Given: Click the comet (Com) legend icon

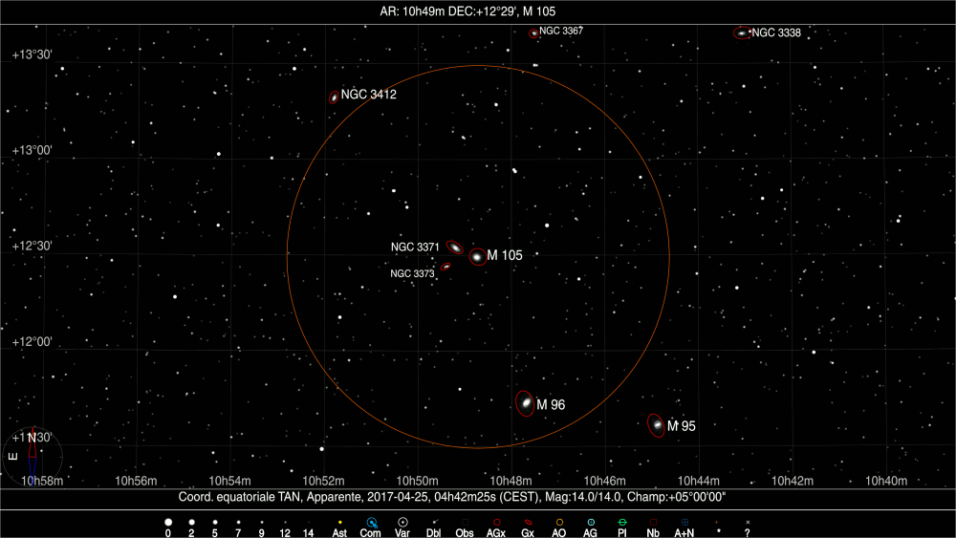Looking at the screenshot, I should coord(371,522).
